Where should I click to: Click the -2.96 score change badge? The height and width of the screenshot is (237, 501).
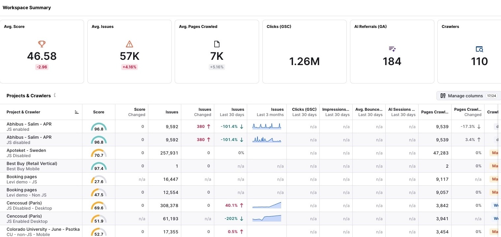42,67
